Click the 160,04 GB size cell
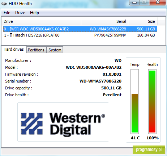The image size is (167, 156). pos(146,35)
